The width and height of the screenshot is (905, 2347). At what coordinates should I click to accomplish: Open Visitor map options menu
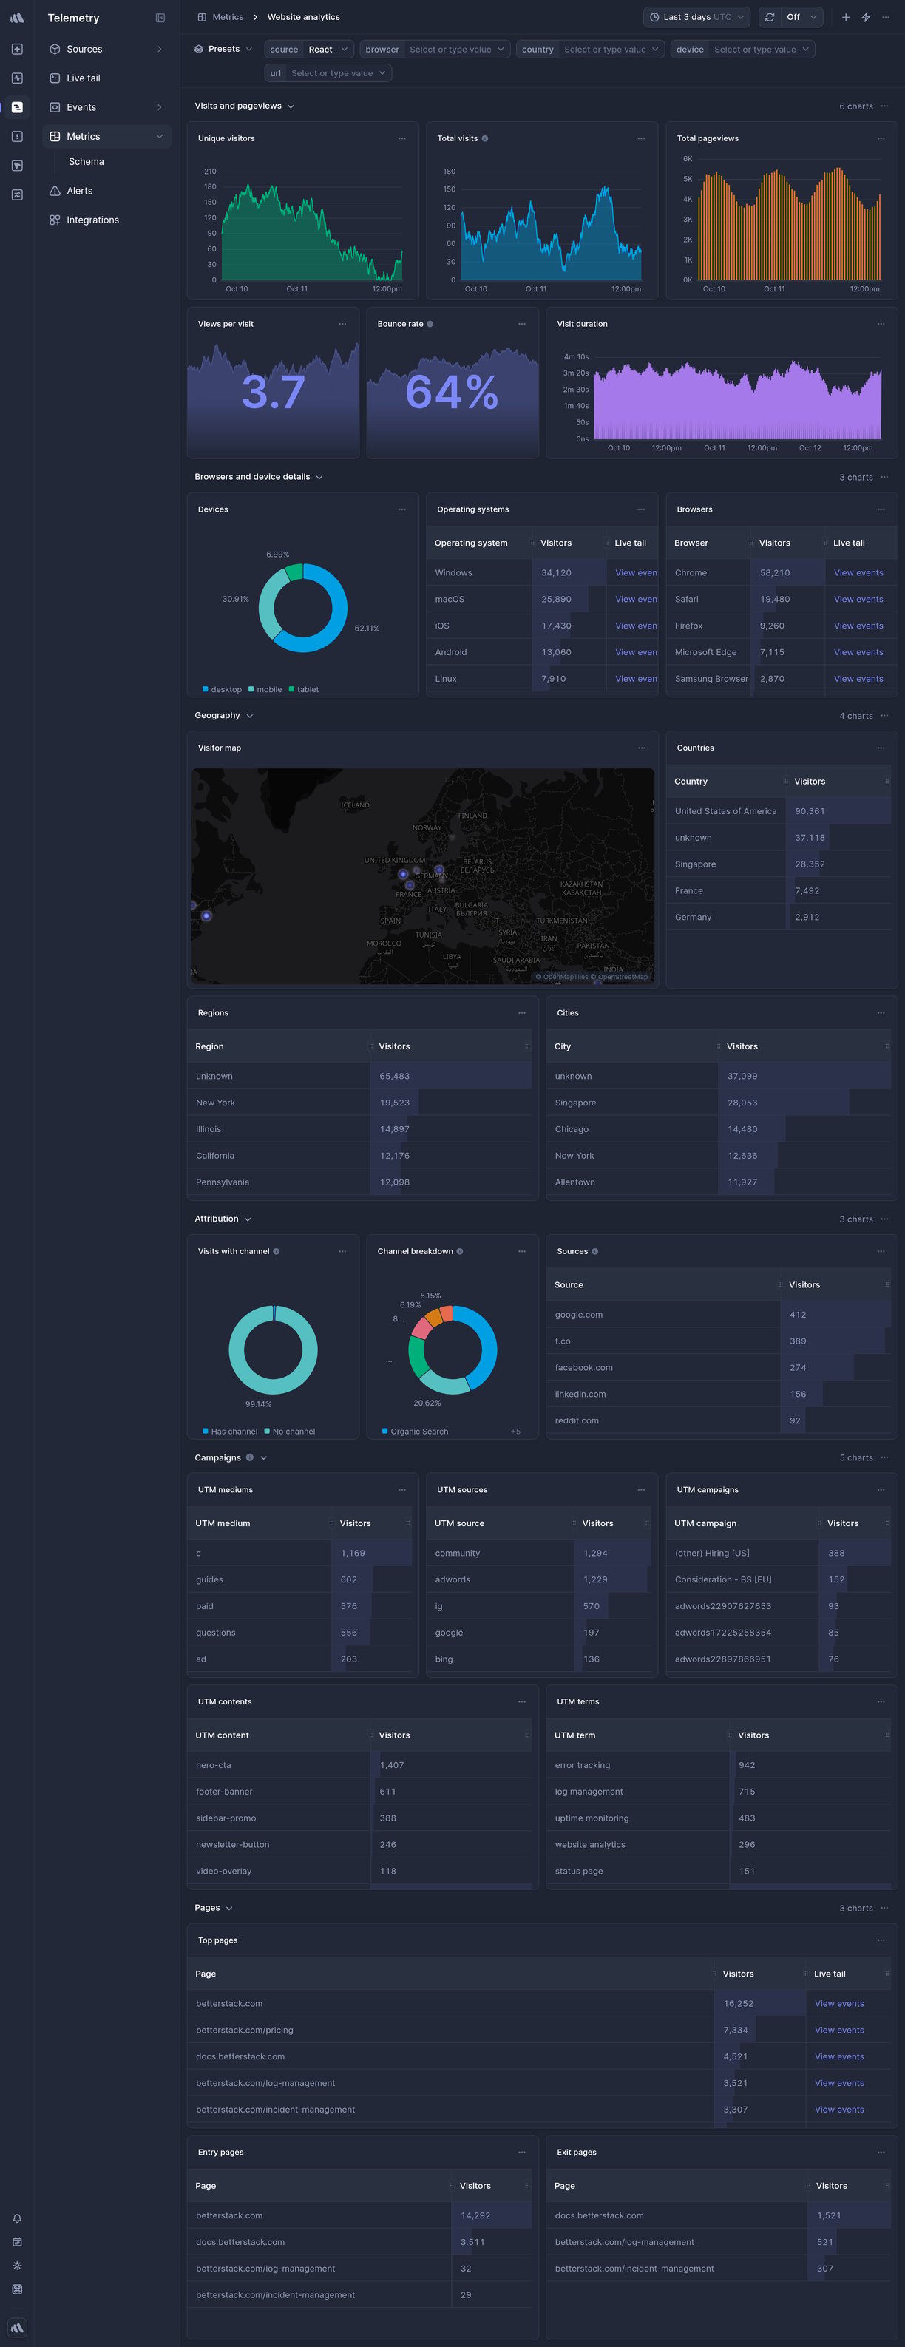tap(642, 748)
